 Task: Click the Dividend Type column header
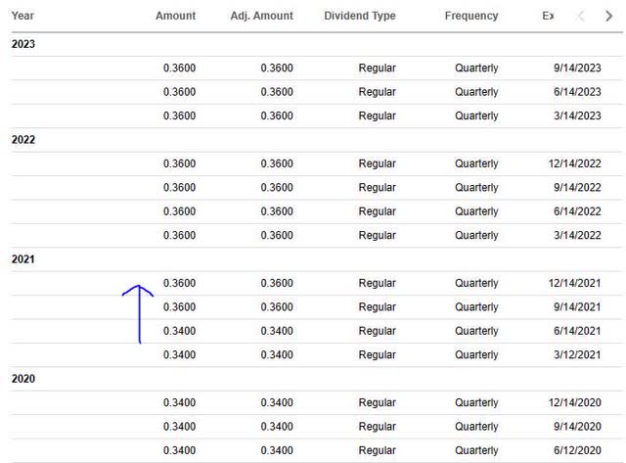pyautogui.click(x=359, y=16)
